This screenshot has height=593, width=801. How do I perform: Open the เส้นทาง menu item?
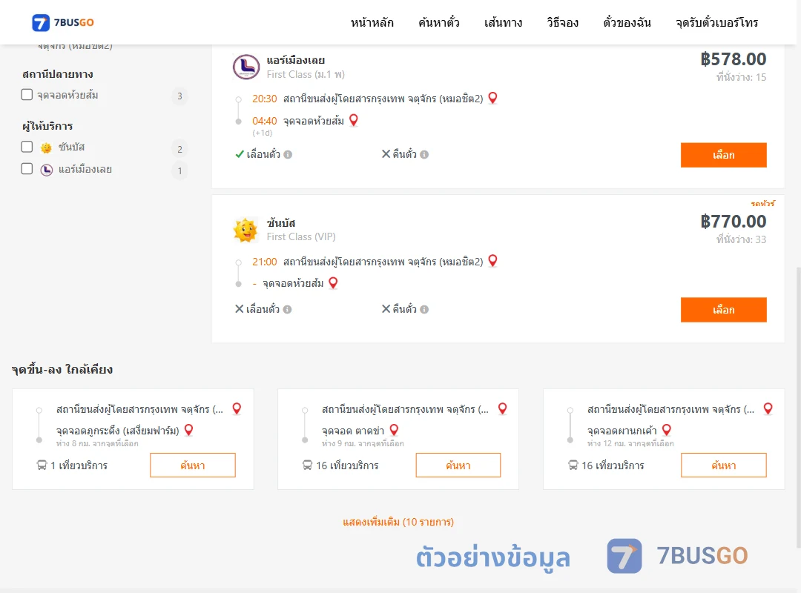[503, 22]
